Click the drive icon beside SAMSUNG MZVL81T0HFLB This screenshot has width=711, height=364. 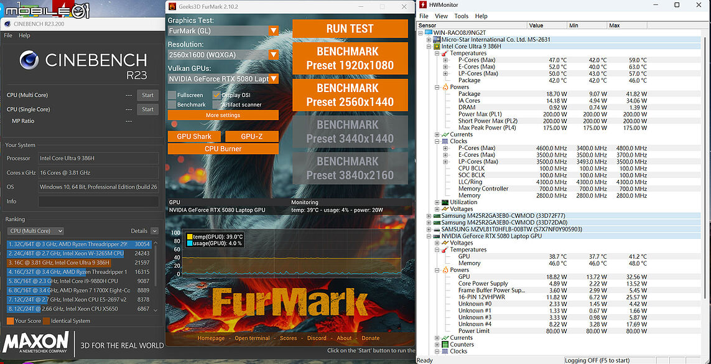(x=437, y=230)
